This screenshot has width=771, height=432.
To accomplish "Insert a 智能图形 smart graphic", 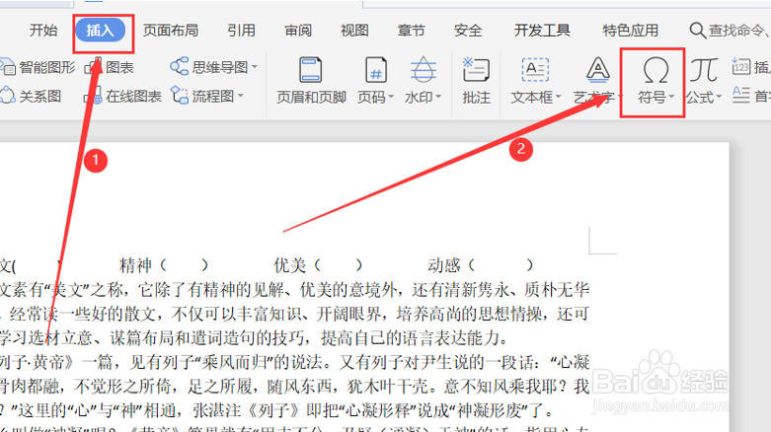I will [39, 67].
